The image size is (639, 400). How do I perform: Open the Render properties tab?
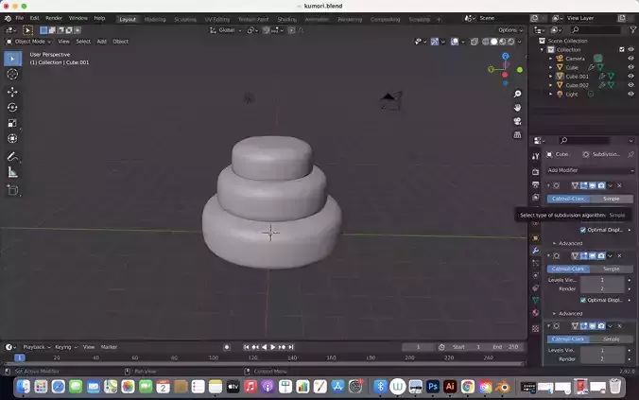tap(535, 172)
